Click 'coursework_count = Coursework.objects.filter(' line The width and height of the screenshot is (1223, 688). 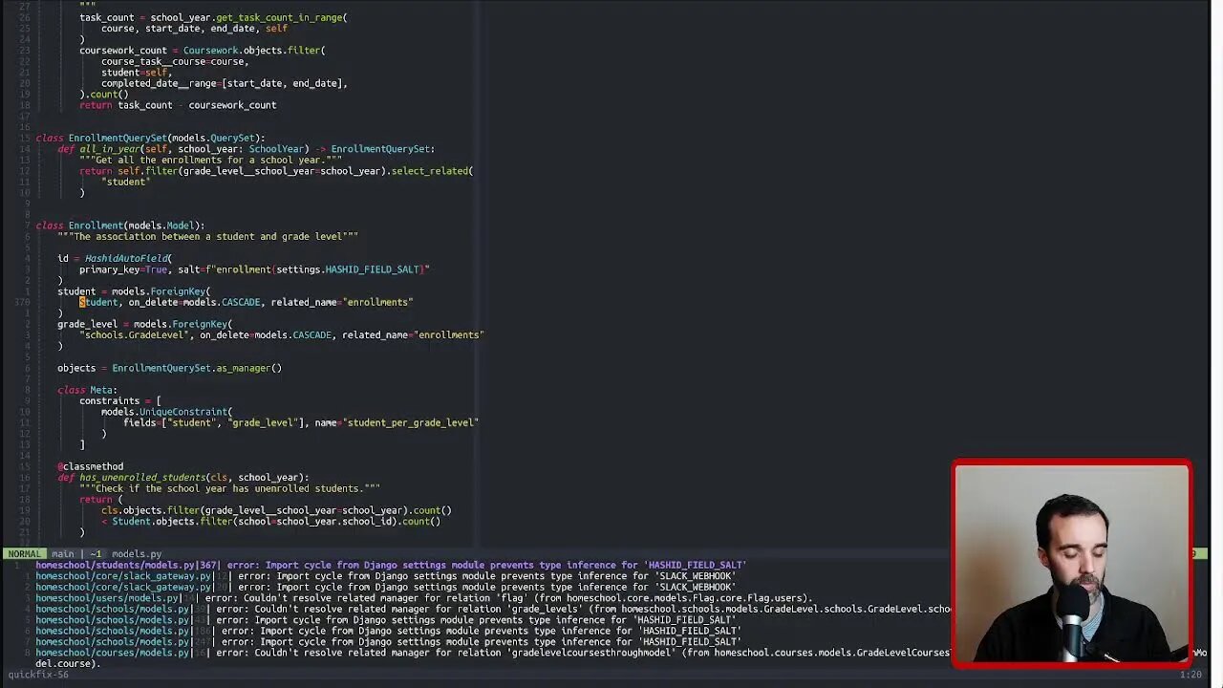click(203, 50)
